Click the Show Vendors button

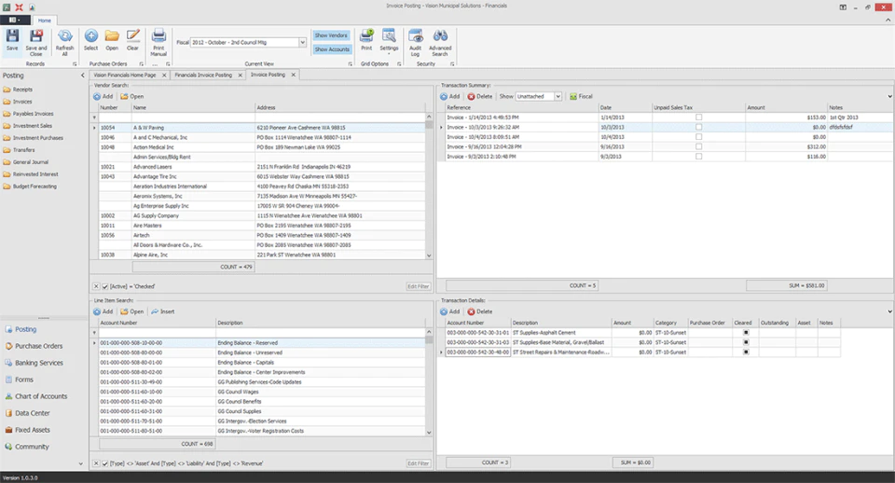pyautogui.click(x=331, y=35)
